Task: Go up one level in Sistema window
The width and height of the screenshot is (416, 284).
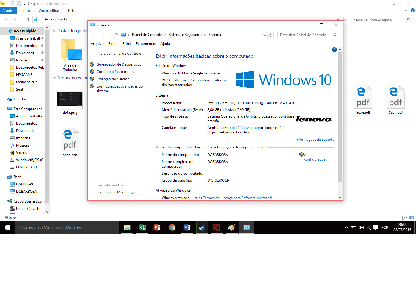Action: pos(116,35)
